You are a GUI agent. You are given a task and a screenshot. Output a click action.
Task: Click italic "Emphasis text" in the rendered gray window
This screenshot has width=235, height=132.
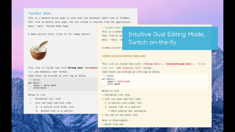tap(49, 72)
